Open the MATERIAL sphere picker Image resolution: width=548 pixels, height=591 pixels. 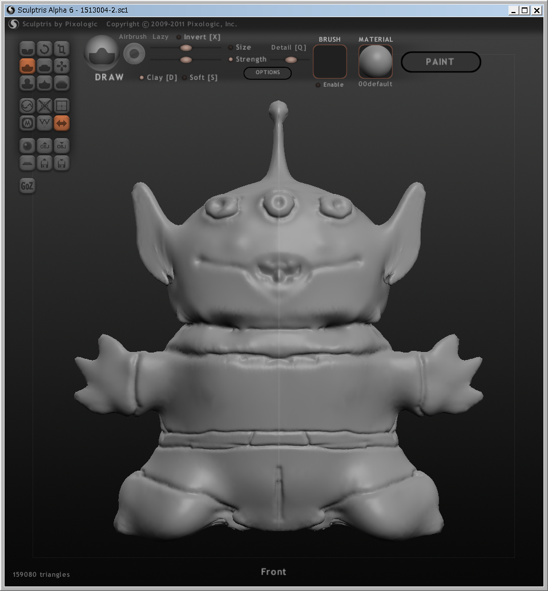click(x=376, y=62)
